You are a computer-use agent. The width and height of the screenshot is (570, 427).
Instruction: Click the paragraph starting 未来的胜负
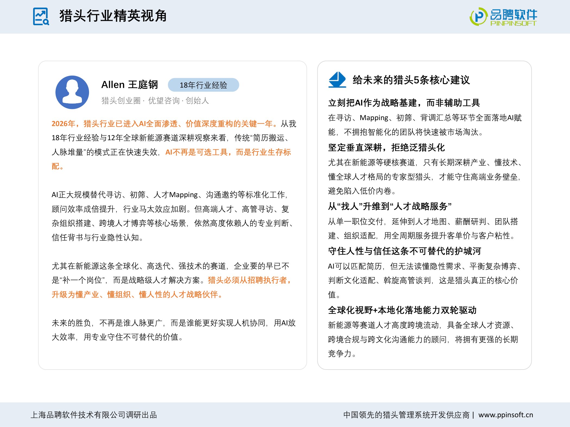coord(173,330)
